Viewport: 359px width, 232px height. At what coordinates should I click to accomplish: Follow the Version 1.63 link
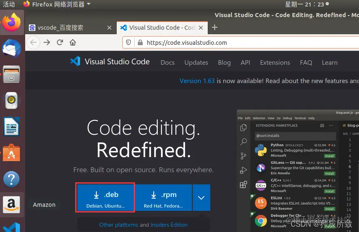click(x=197, y=81)
